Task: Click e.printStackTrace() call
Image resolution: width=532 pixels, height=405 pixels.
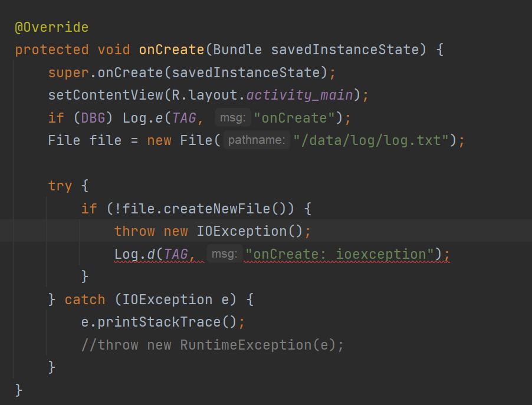Action: [x=159, y=322]
